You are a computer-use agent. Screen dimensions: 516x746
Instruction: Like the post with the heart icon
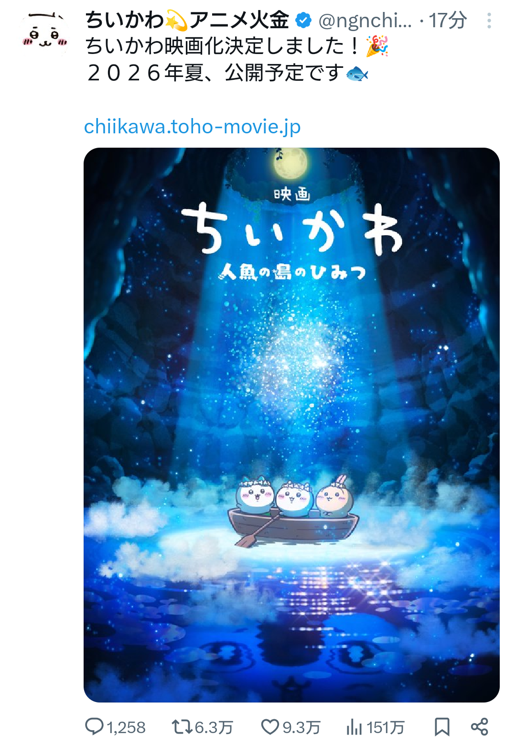pos(270,727)
